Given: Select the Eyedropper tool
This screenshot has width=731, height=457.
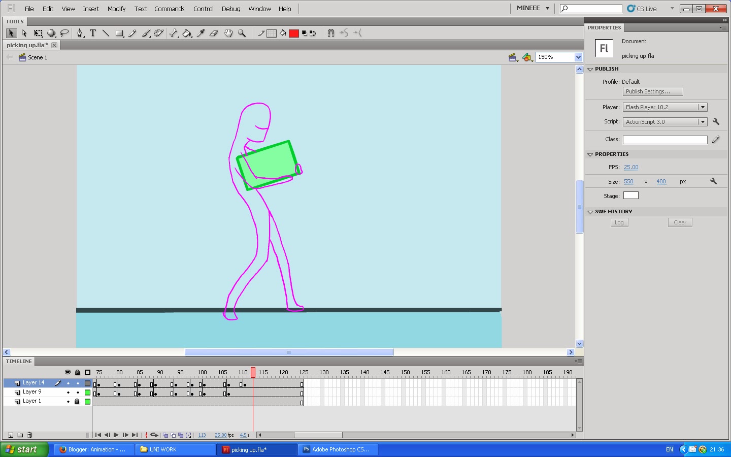Looking at the screenshot, I should [201, 33].
